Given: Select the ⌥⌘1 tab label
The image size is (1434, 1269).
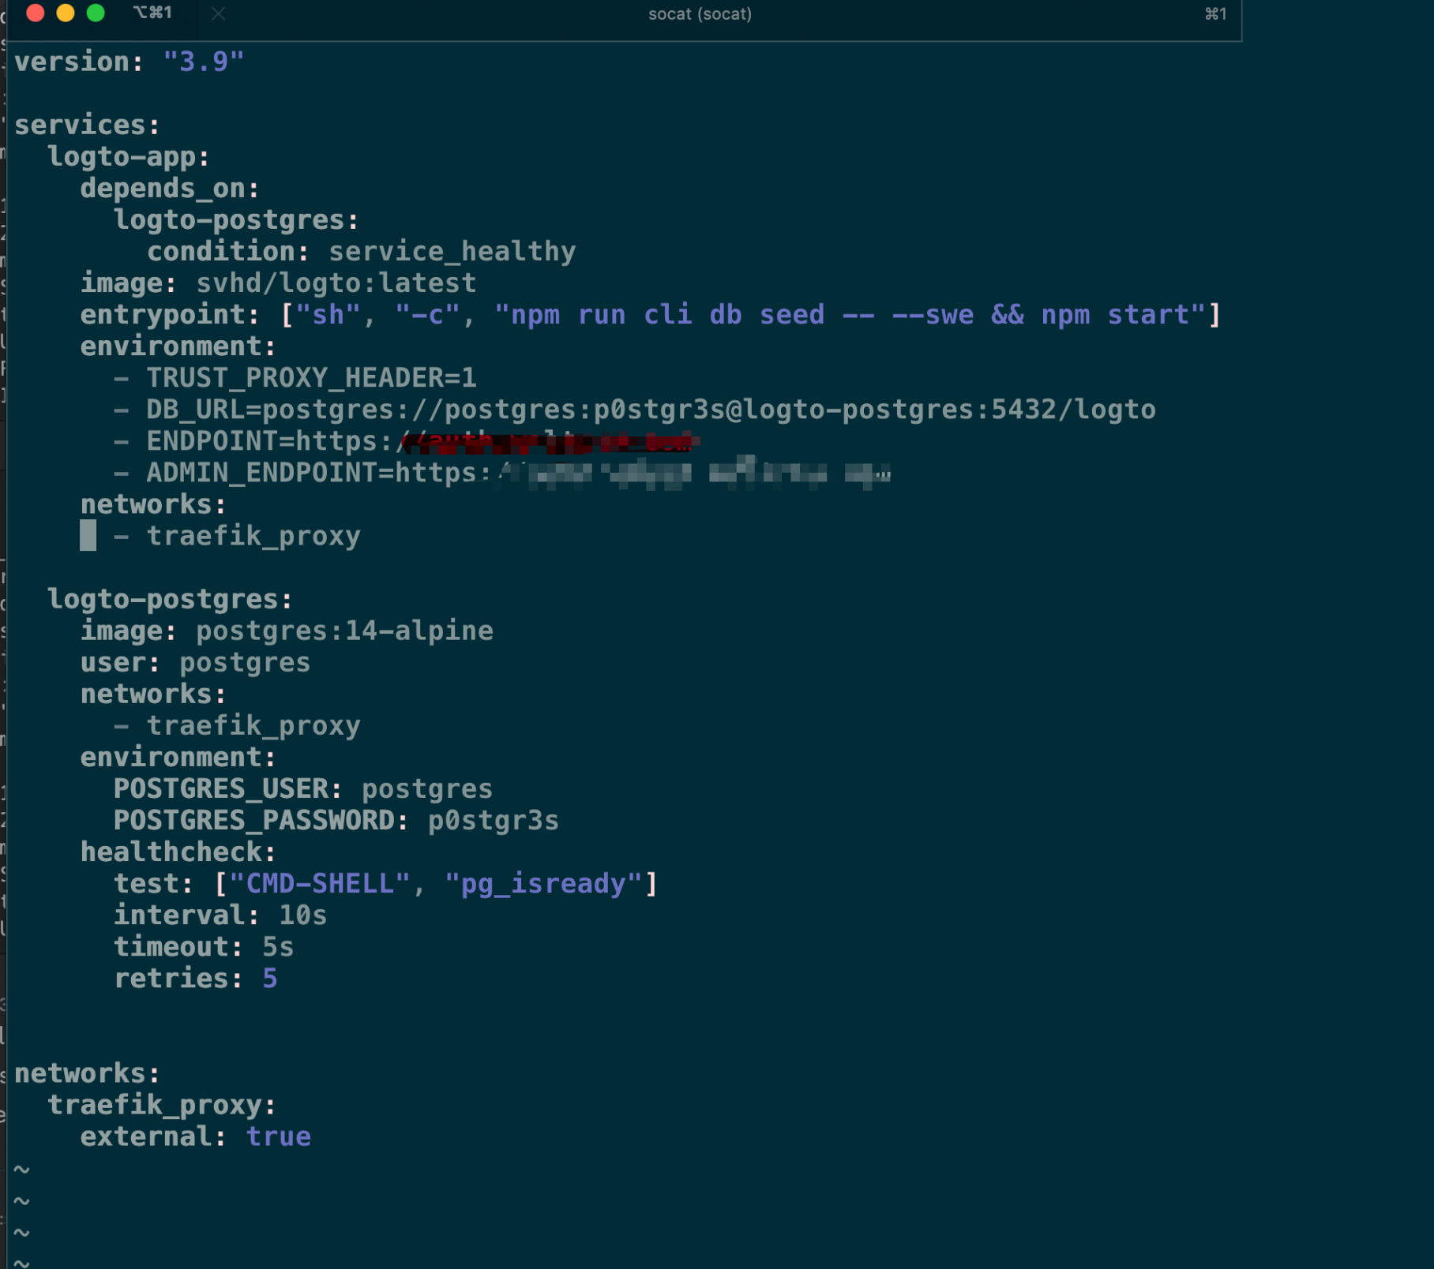Looking at the screenshot, I should coord(152,13).
